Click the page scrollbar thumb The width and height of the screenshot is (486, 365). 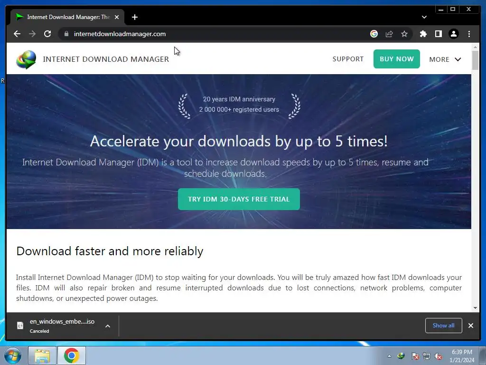click(x=475, y=60)
